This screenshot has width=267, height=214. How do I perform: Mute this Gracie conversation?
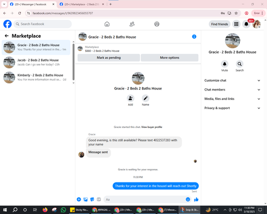(x=225, y=64)
